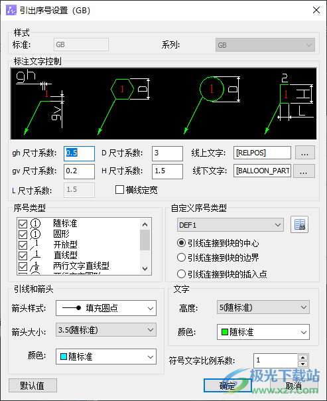Select the 开放型 balloon type icon
The height and width of the screenshot is (401, 327).
pos(35,245)
